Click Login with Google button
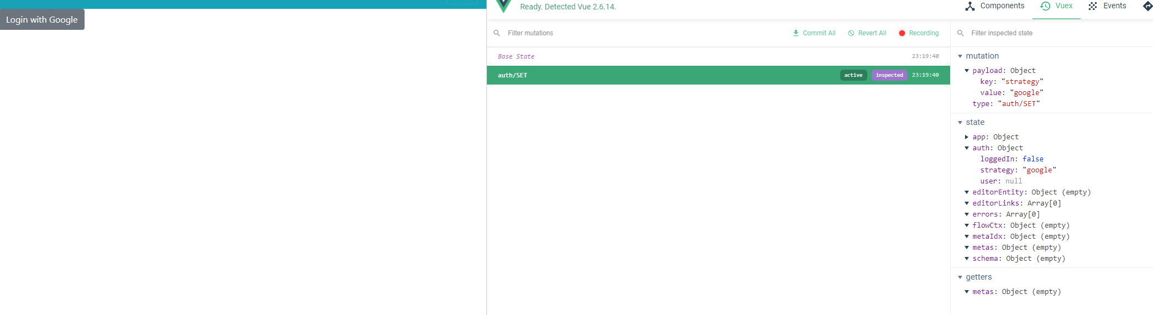 click(42, 19)
